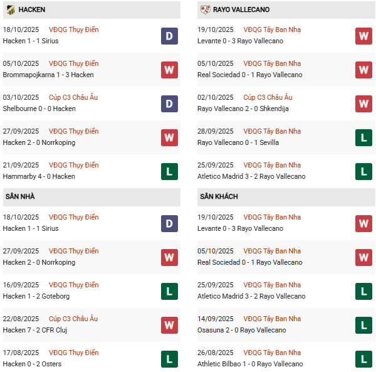
Task: Click the L badge for Hacken 1-2 Goteborg
Action: (169, 290)
